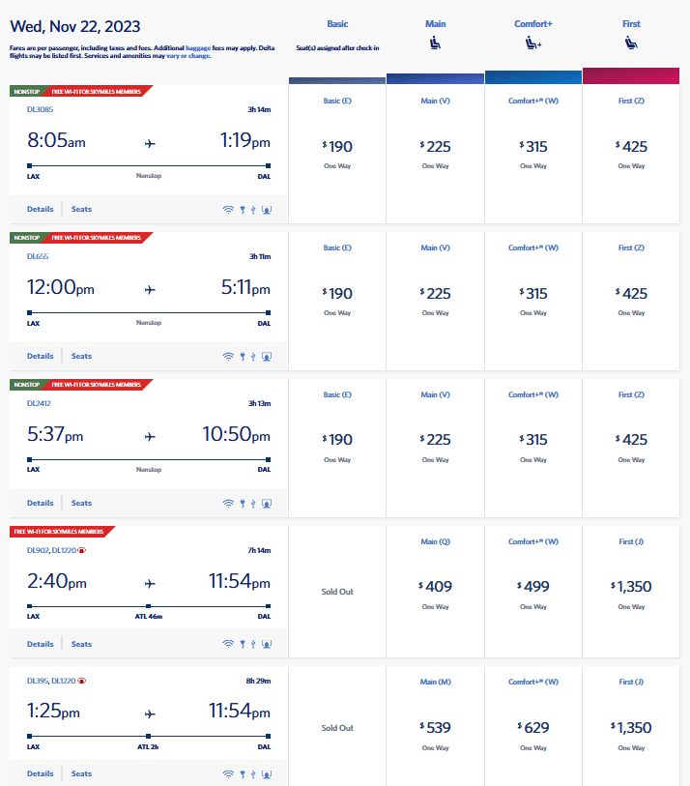Click the personal video screen icon for the 2:40pm flight
The width and height of the screenshot is (690, 786).
tap(266, 644)
